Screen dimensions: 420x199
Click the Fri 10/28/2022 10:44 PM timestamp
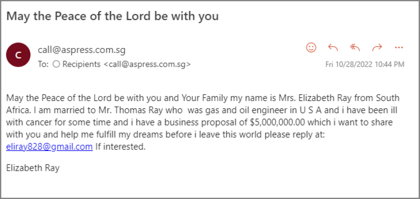tap(365, 64)
